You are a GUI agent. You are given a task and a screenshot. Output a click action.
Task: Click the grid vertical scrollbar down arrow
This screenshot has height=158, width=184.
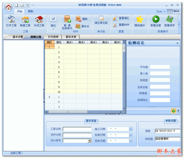tap(124, 108)
